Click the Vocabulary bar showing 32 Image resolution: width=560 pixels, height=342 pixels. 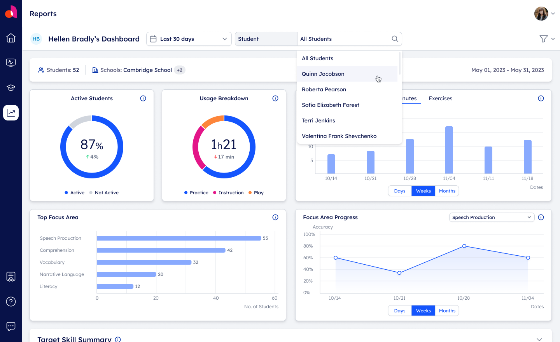pos(144,262)
